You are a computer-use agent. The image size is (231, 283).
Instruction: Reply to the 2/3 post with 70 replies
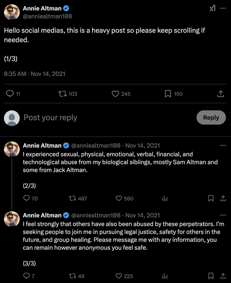[26, 198]
